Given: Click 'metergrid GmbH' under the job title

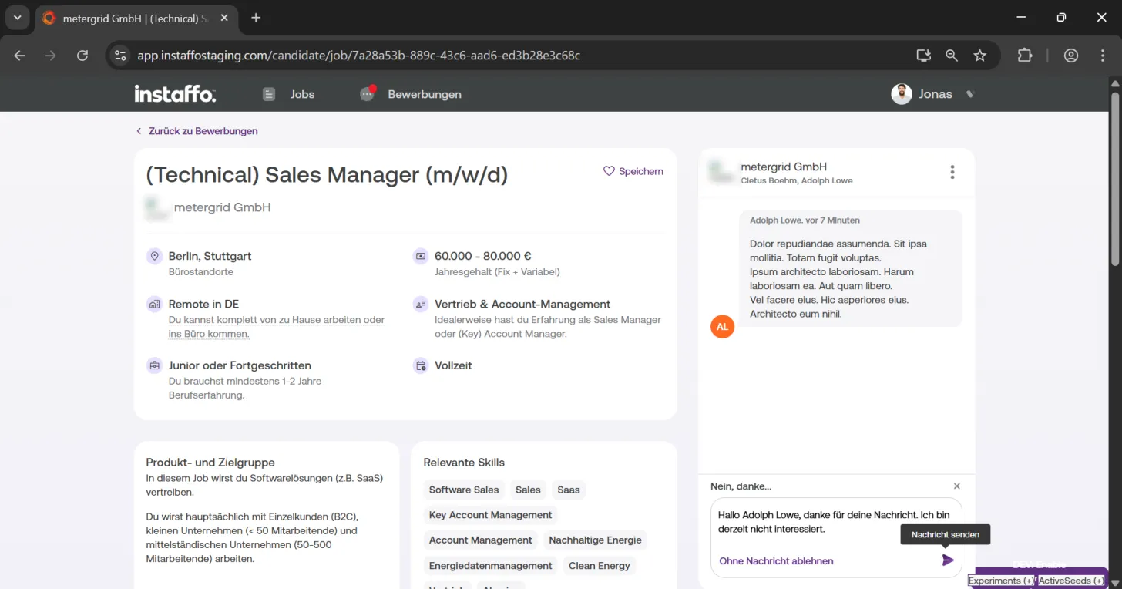Looking at the screenshot, I should pyautogui.click(x=222, y=207).
